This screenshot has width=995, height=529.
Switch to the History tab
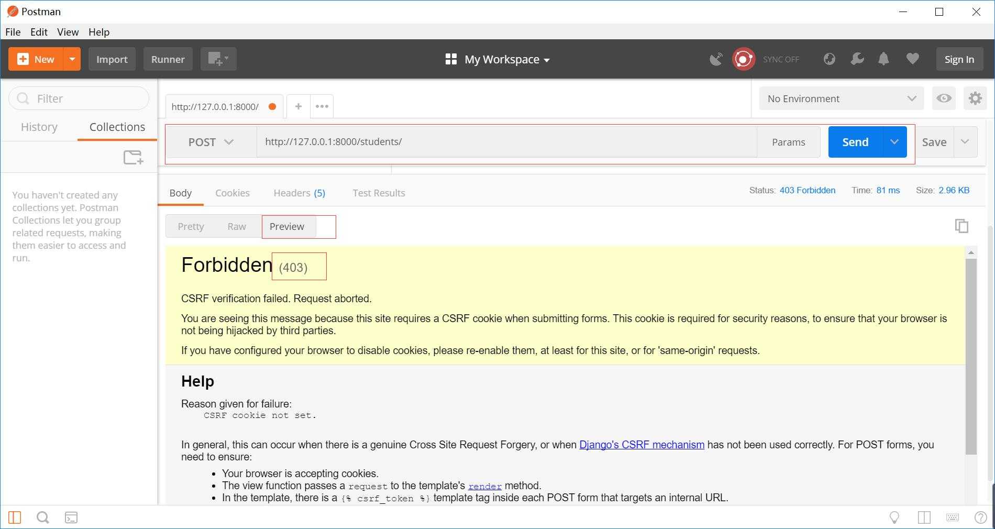39,127
